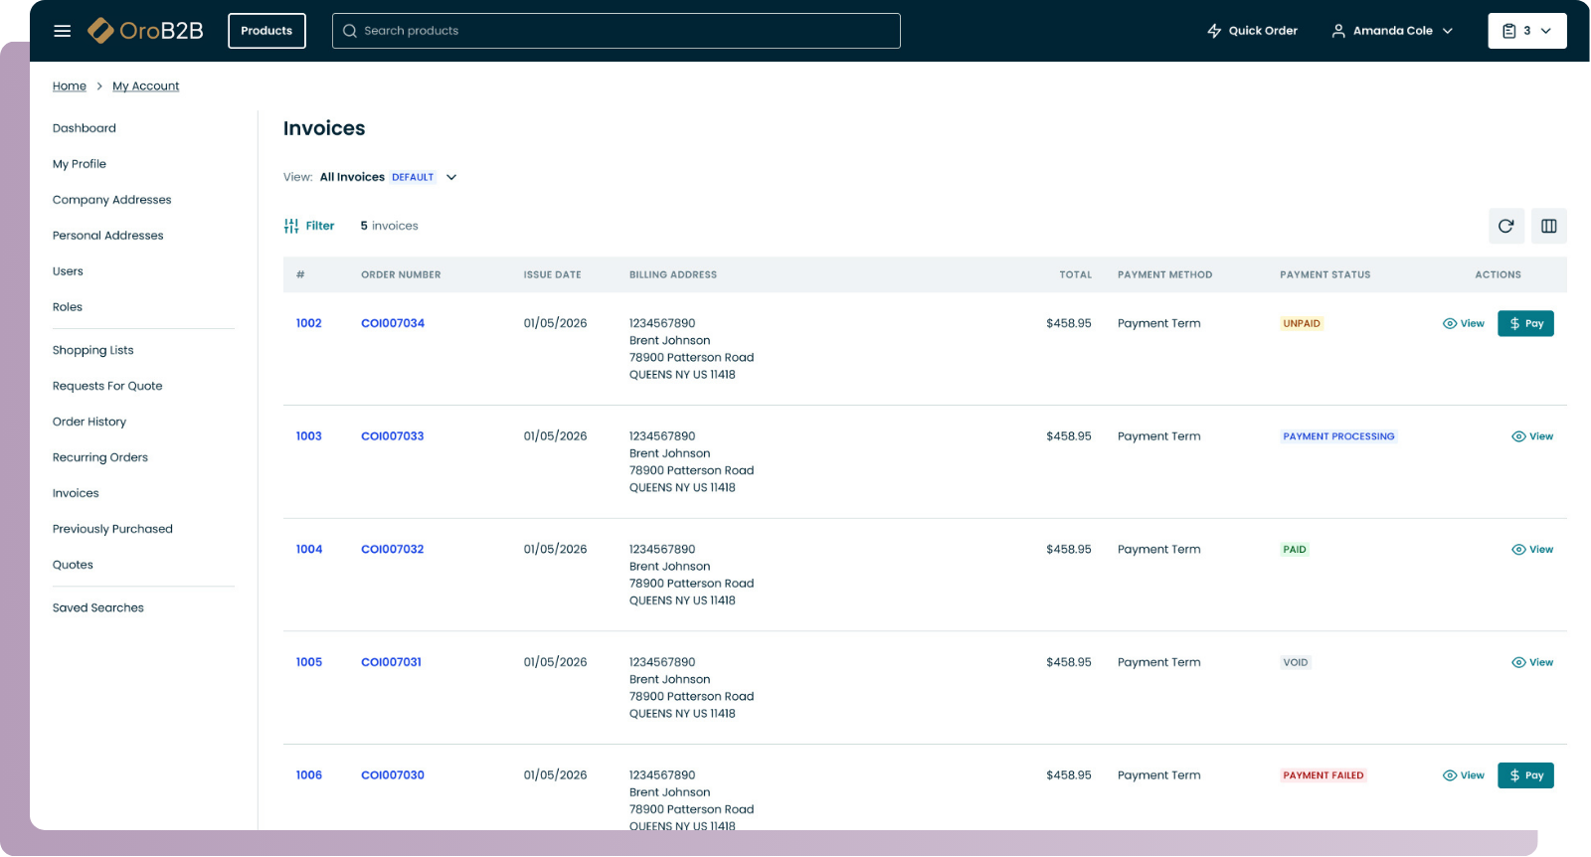Click the UNPAID status badge

point(1302,323)
